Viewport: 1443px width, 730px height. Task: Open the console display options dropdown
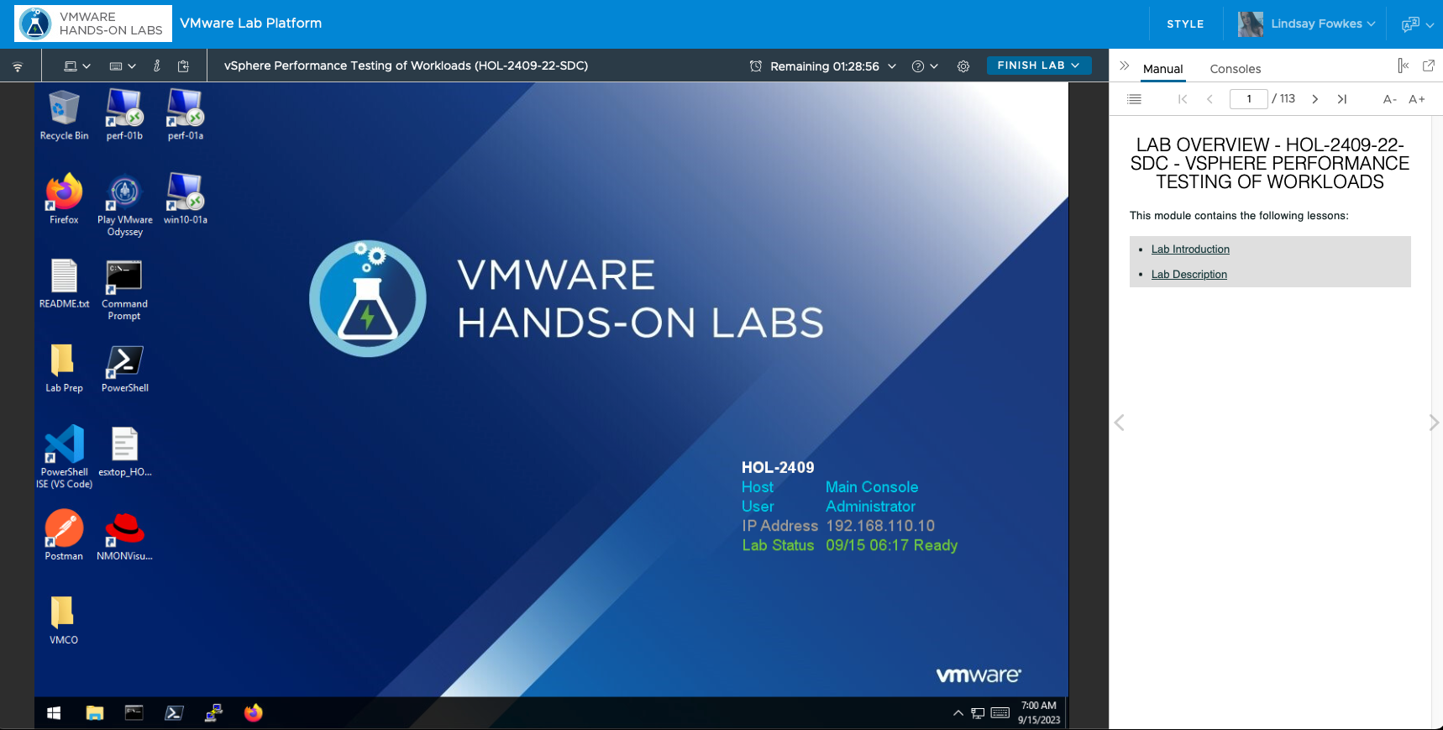pos(77,66)
